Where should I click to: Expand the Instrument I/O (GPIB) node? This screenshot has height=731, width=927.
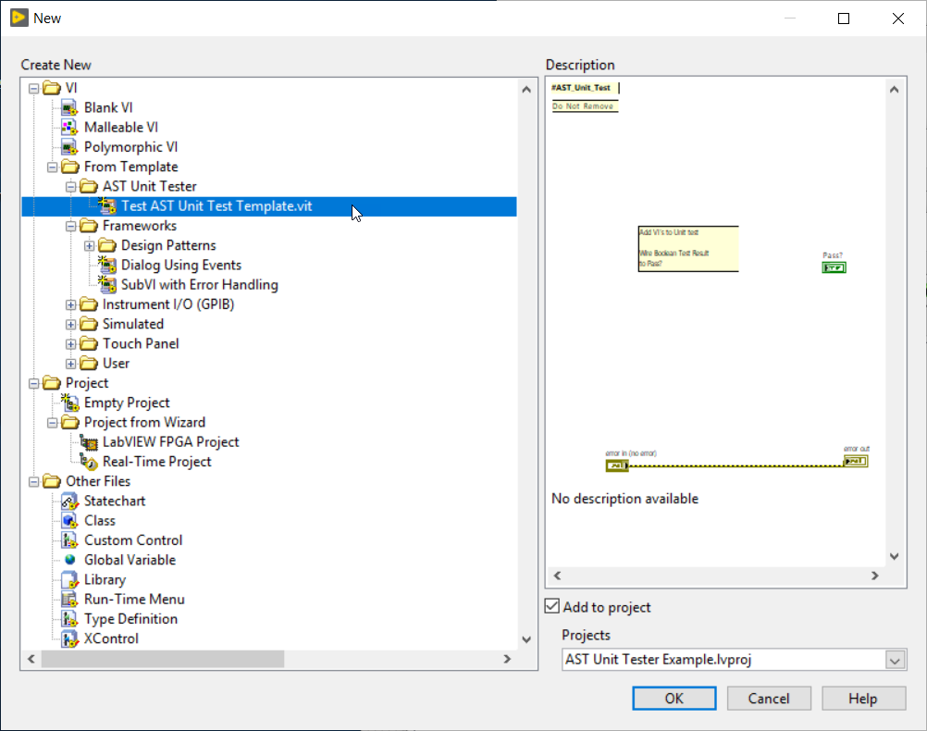click(x=71, y=305)
